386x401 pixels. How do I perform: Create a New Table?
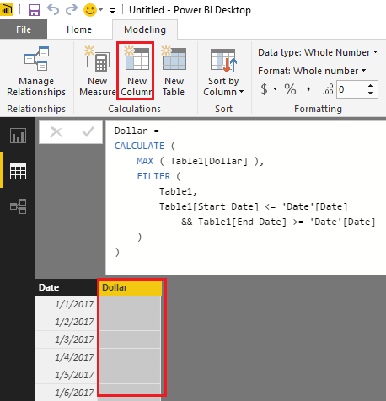click(x=174, y=72)
